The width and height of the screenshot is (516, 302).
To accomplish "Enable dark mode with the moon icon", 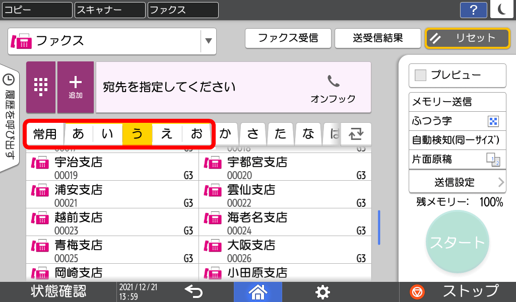I will [501, 9].
